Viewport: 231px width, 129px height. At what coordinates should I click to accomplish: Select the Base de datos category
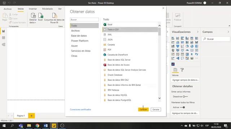pos(84,36)
